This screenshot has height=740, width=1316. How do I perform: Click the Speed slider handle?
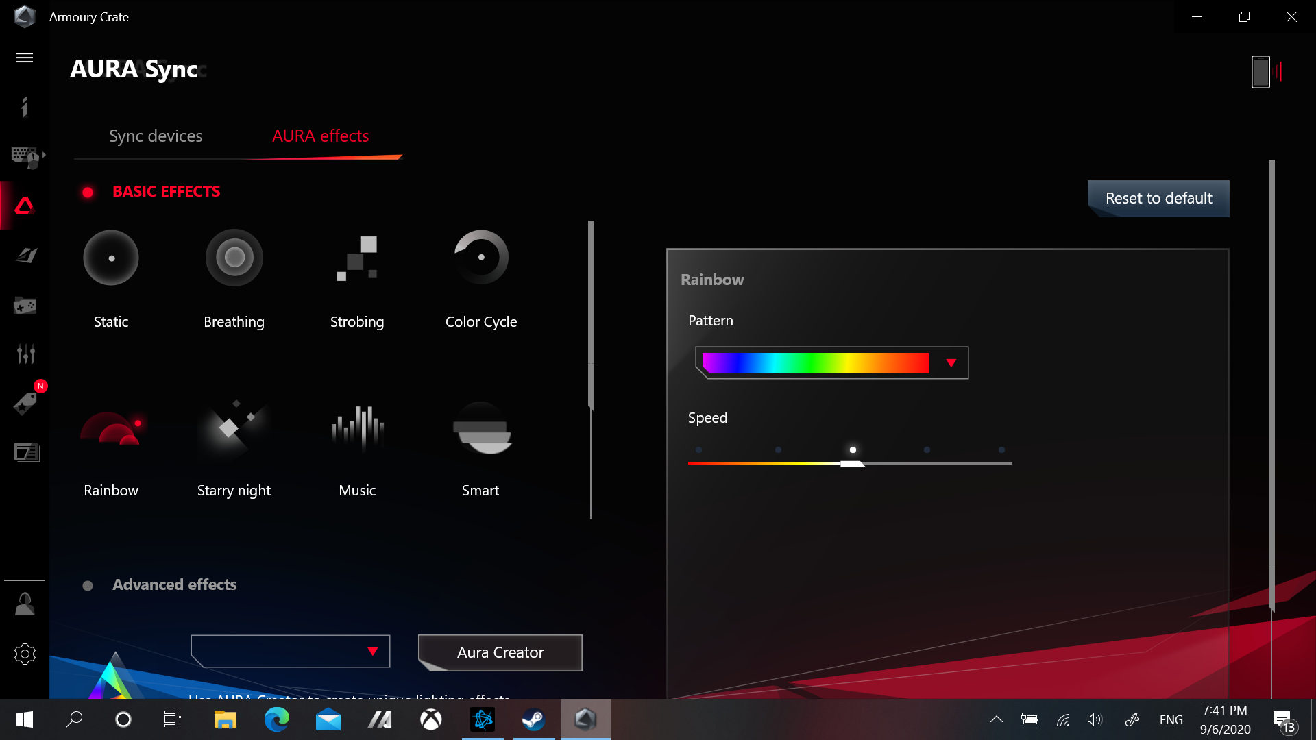pos(853,464)
